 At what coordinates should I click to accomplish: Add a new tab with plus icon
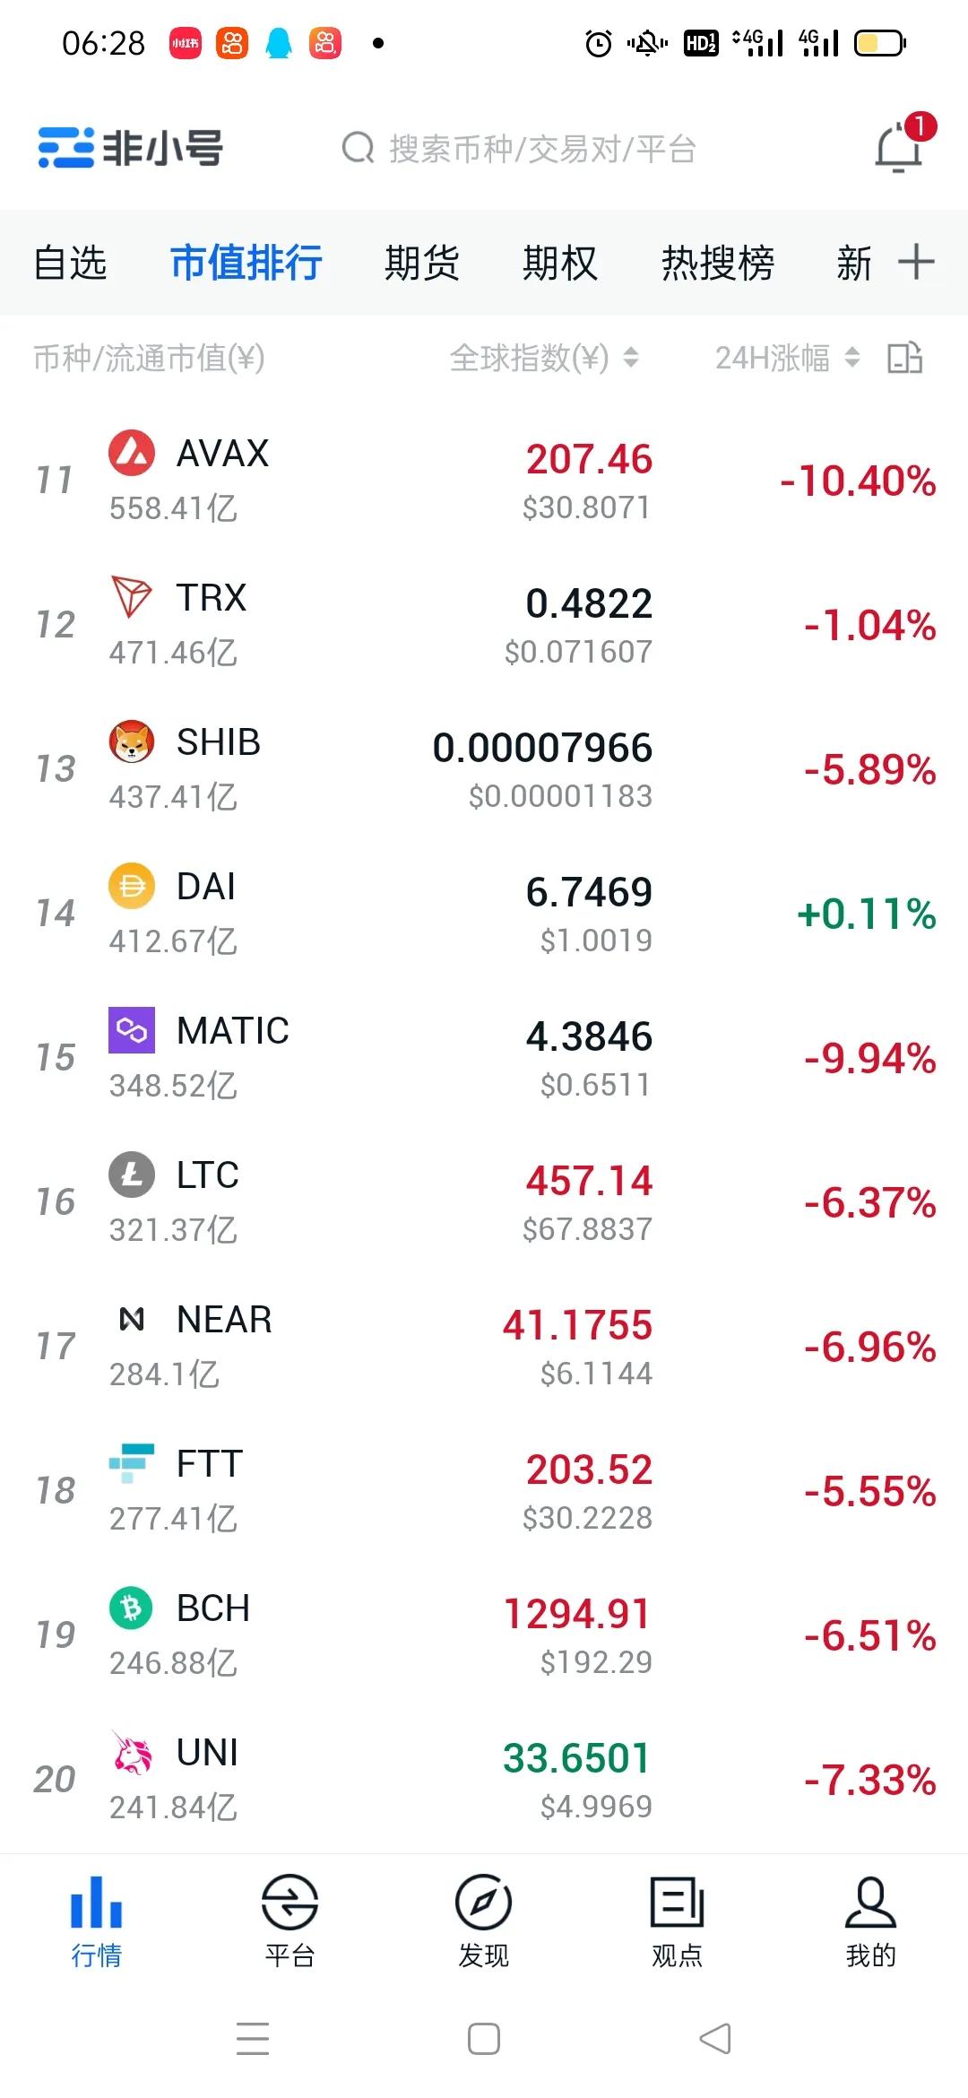[x=916, y=263]
